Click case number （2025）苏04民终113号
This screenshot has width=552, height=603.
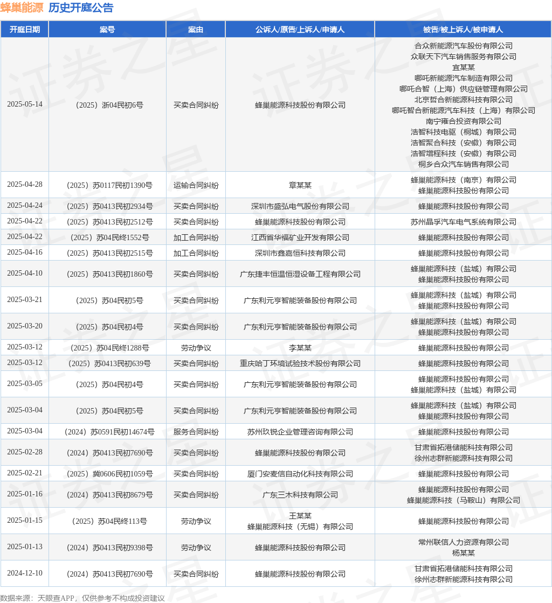point(108,522)
